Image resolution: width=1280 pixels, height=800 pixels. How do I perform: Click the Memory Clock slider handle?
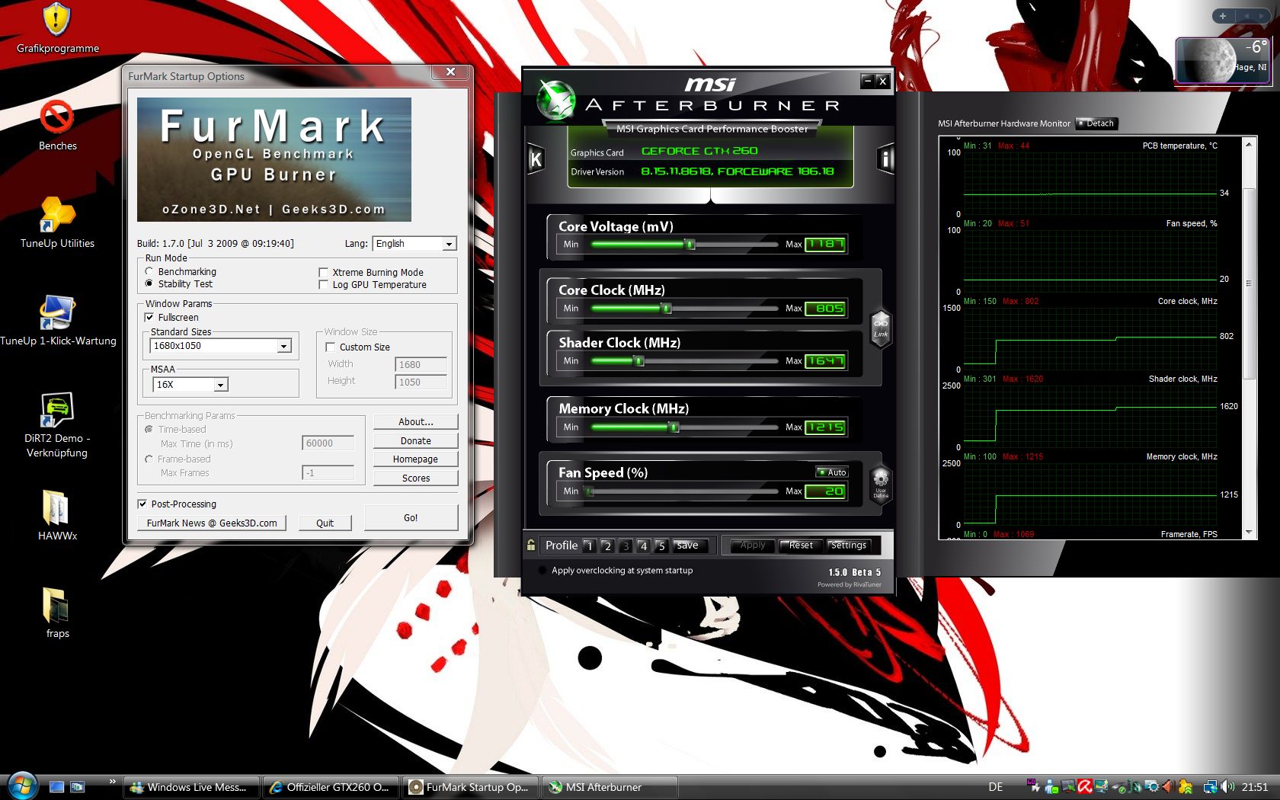(674, 427)
